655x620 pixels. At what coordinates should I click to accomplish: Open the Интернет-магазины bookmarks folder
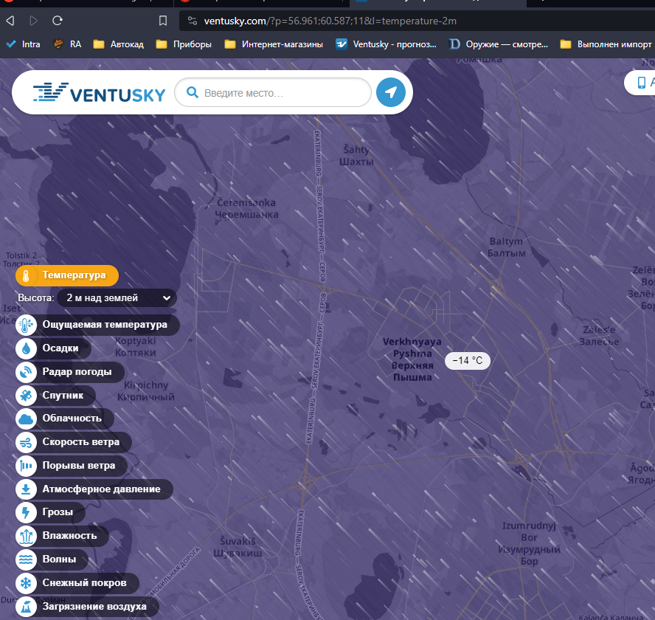274,44
